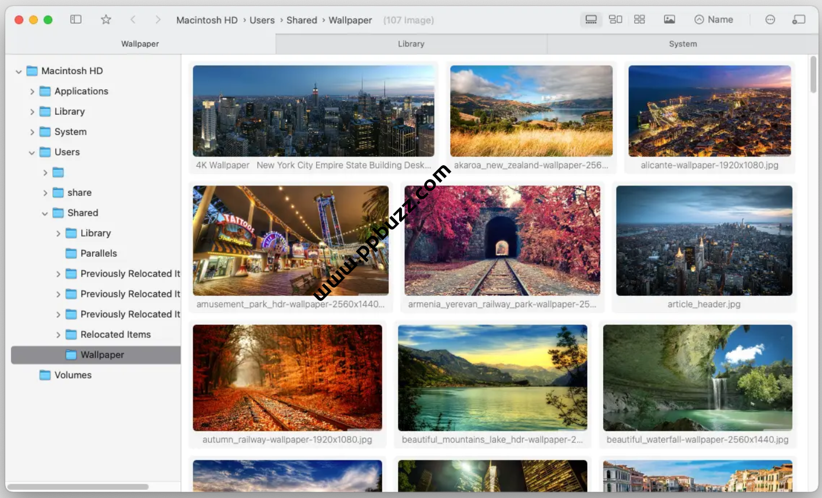Switch to the System tab

[x=683, y=44]
